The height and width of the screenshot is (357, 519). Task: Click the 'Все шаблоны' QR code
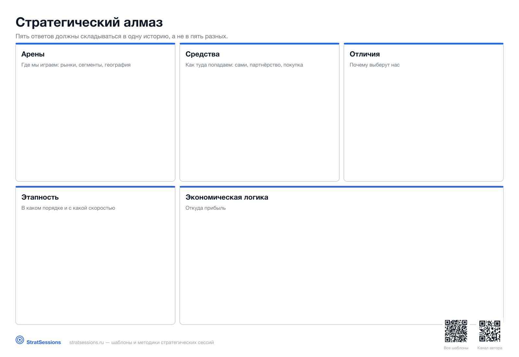[x=456, y=331]
